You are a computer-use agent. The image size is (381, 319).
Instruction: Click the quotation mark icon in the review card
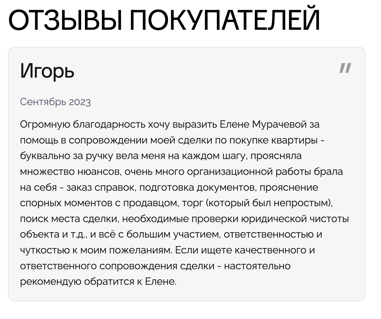[x=345, y=68]
